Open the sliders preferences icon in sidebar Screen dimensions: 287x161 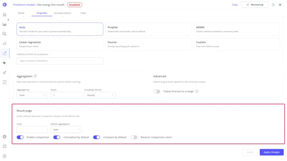(x=5, y=146)
